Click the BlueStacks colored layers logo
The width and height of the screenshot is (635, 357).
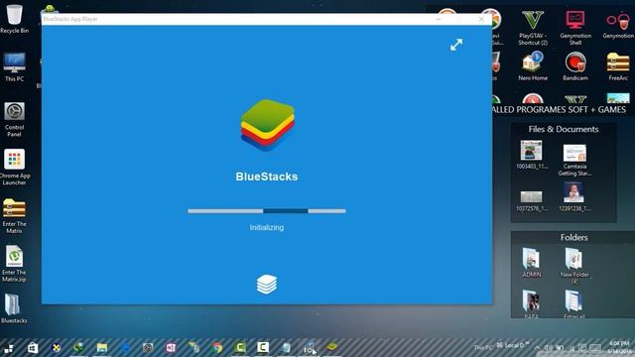[x=267, y=125]
